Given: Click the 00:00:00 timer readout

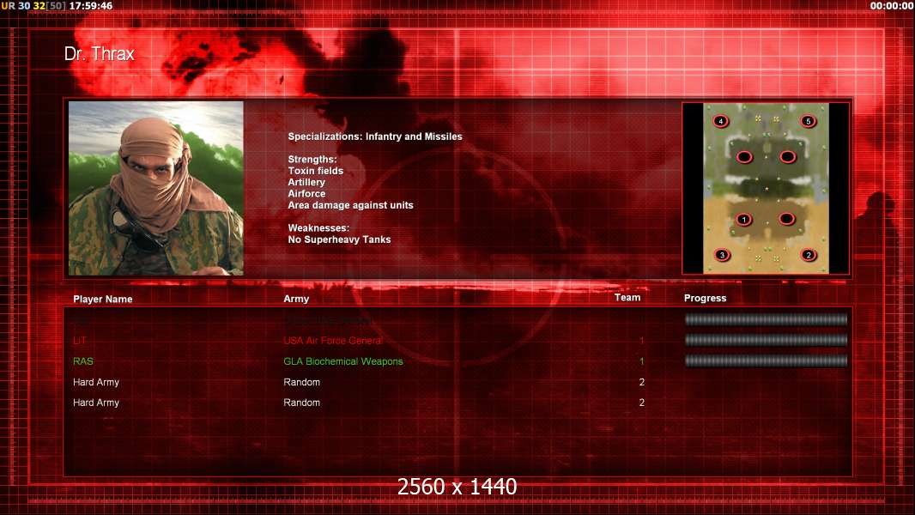Looking at the screenshot, I should click(892, 6).
